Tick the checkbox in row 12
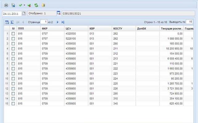 click(13, 89)
